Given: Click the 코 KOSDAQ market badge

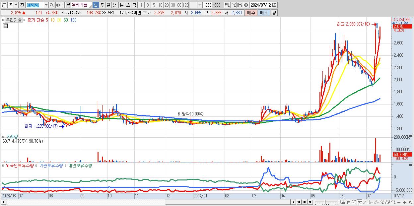Looking at the screenshot, I should [x=68, y=5].
